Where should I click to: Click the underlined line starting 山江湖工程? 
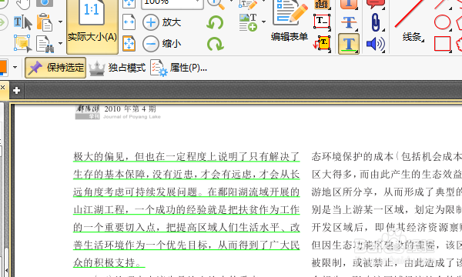(186, 209)
